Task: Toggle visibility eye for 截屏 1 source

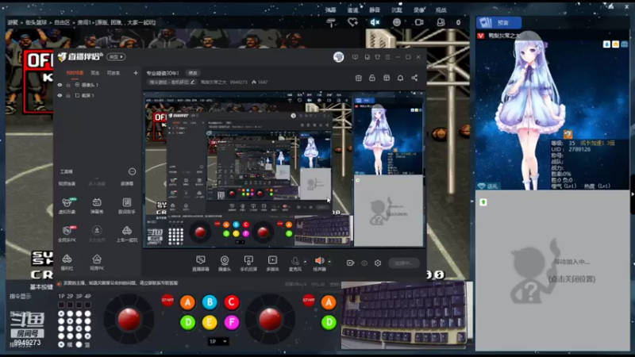Action: pos(60,95)
